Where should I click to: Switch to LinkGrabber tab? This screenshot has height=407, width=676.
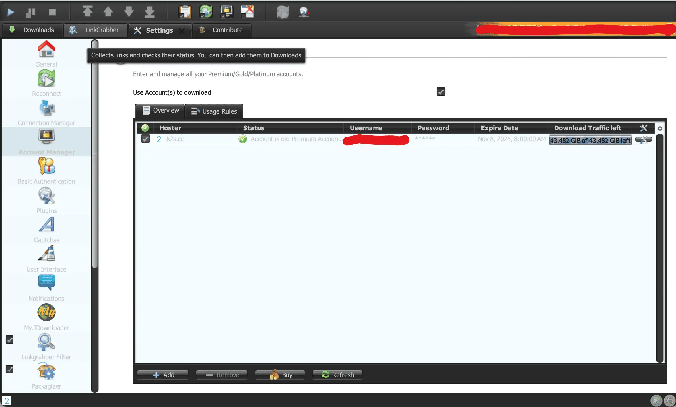click(96, 30)
